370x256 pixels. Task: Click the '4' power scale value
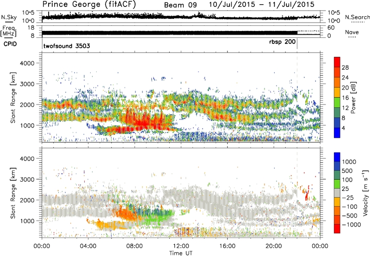(x=343, y=128)
